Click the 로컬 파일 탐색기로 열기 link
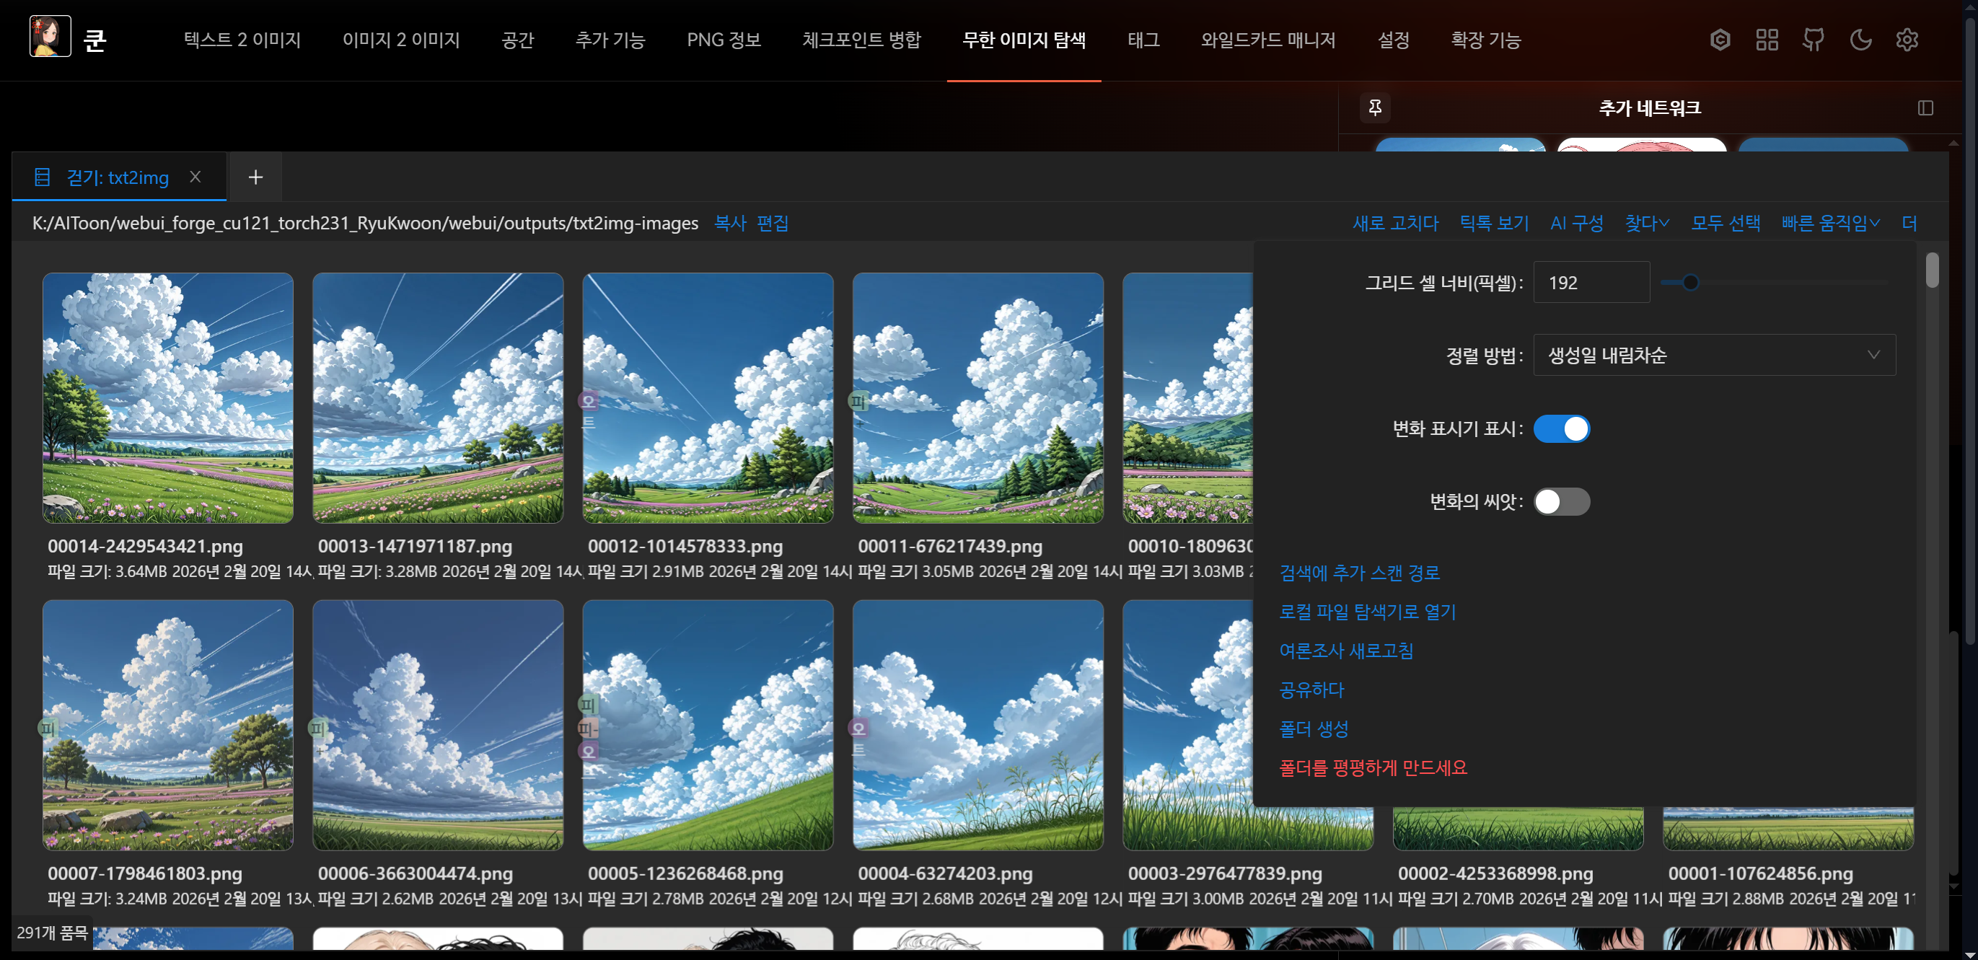 click(1367, 612)
